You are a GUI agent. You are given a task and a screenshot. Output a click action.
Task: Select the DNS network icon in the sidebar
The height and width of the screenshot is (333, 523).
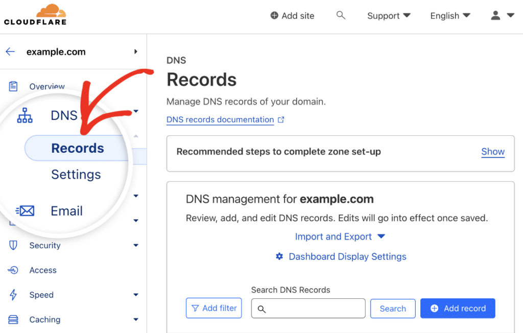(25, 115)
